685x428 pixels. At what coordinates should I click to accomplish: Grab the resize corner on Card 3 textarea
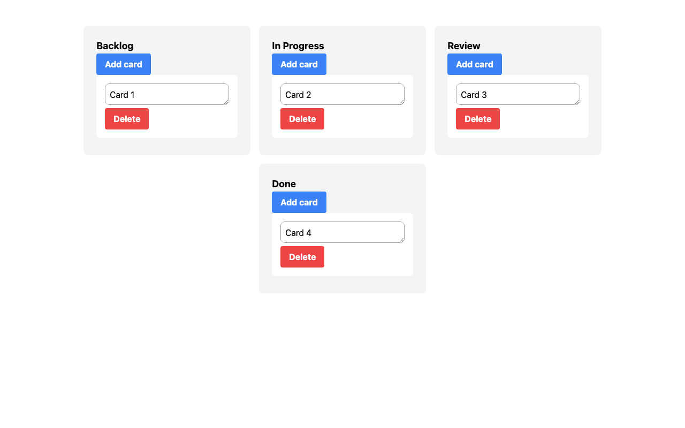(577, 102)
